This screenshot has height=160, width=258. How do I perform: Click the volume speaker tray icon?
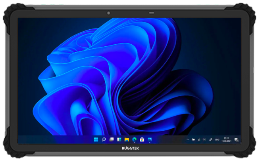click(204, 139)
